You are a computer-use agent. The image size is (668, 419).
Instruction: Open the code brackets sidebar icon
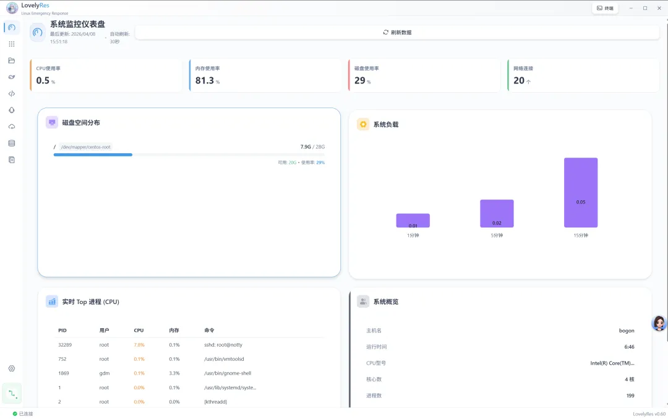(12, 94)
